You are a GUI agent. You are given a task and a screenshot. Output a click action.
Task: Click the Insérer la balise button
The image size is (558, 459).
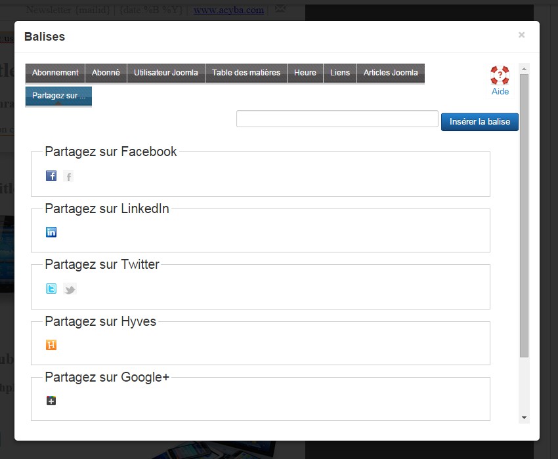(480, 122)
